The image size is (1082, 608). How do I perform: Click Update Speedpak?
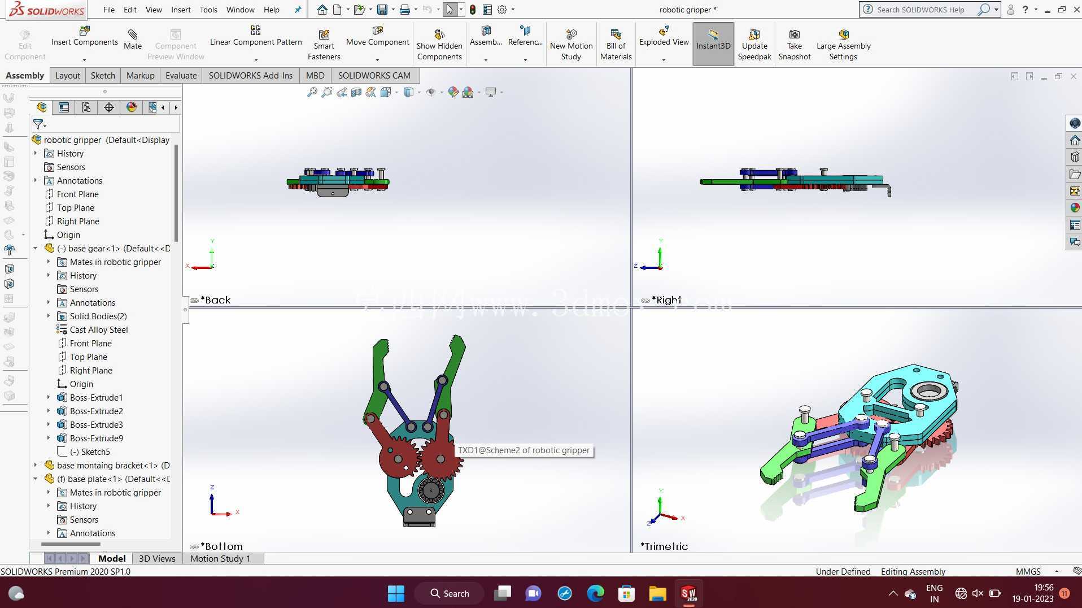[754, 45]
